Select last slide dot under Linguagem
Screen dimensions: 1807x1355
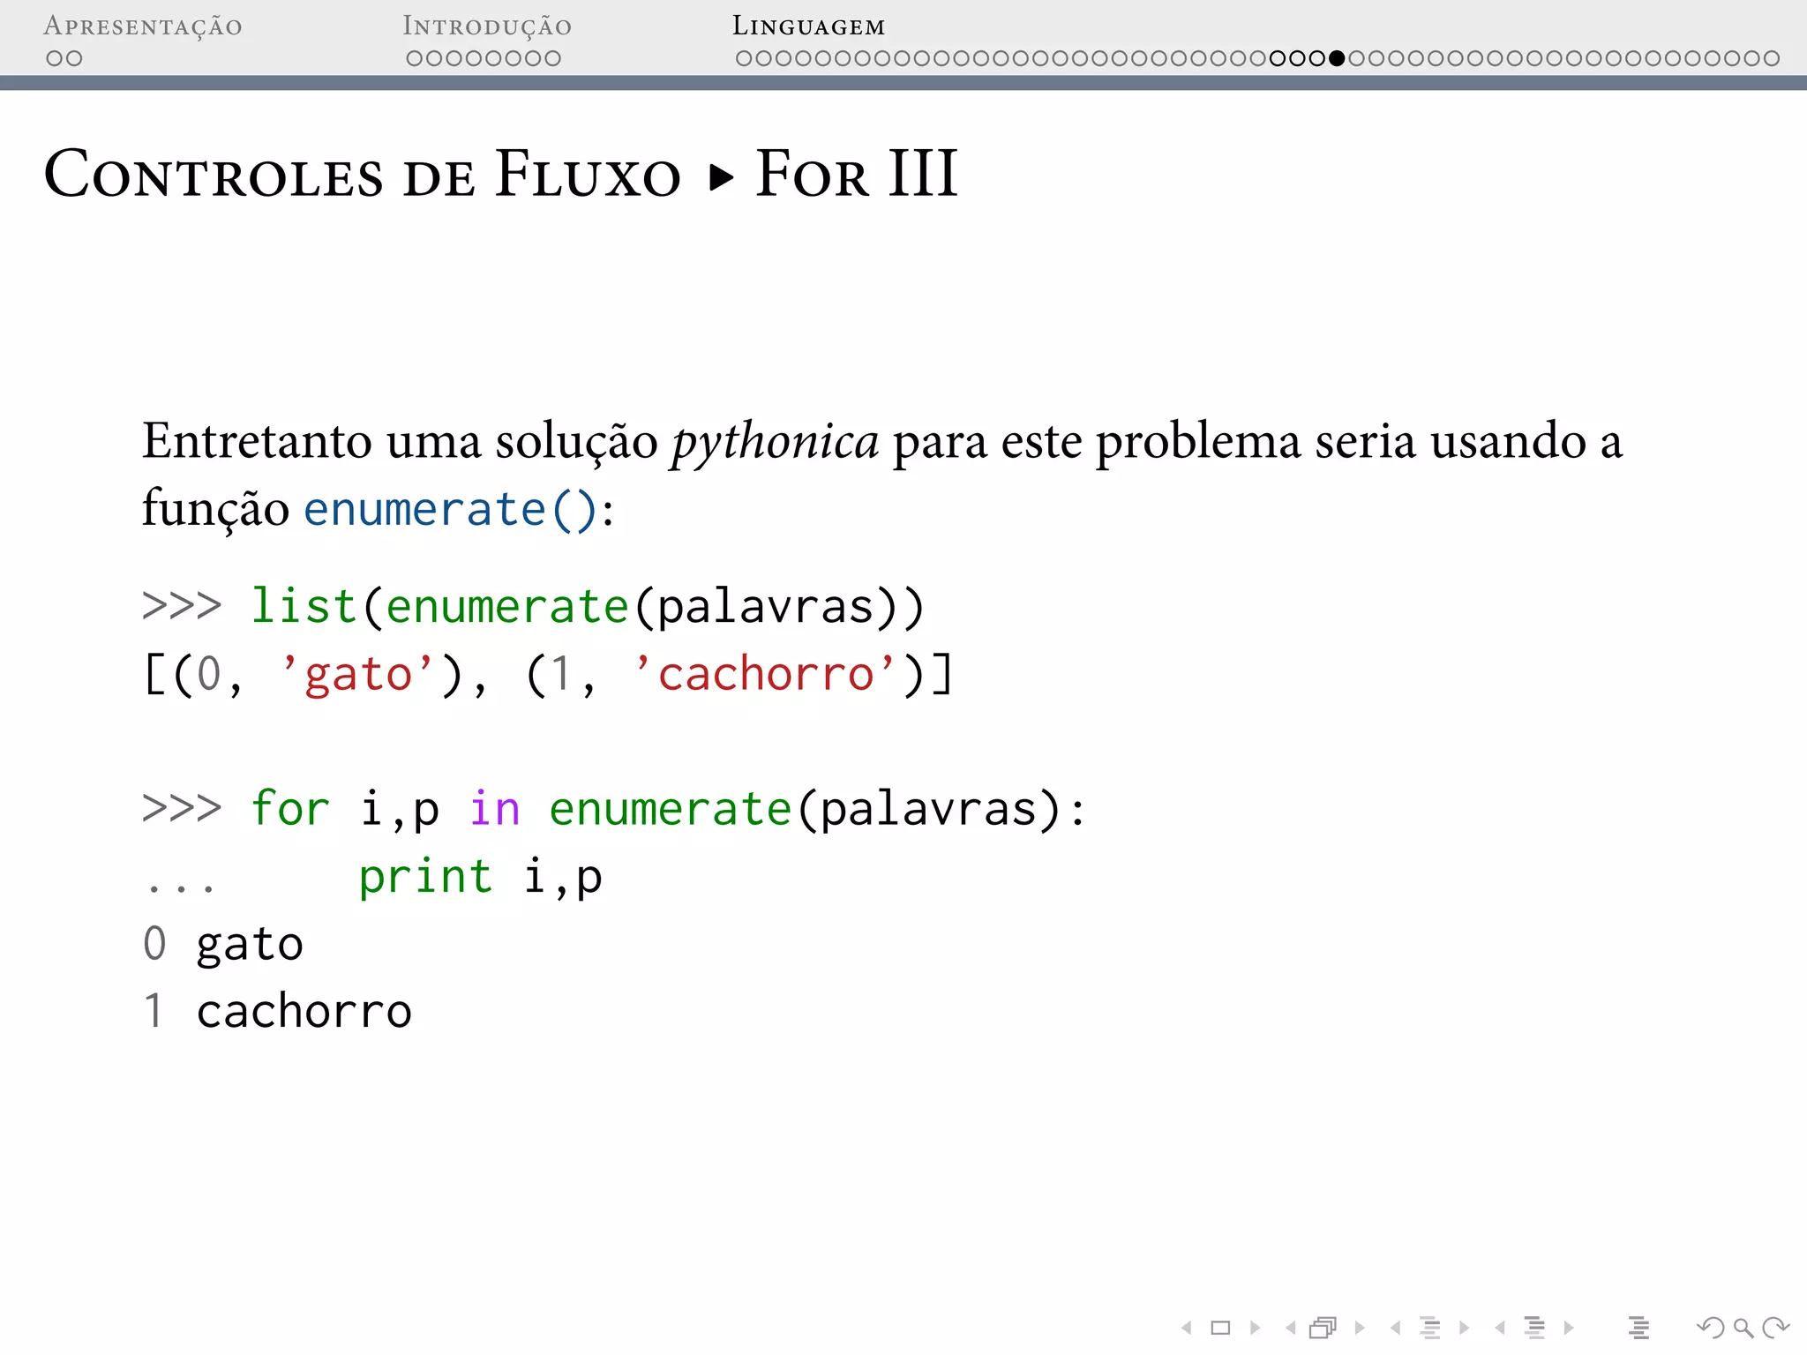click(x=1771, y=58)
